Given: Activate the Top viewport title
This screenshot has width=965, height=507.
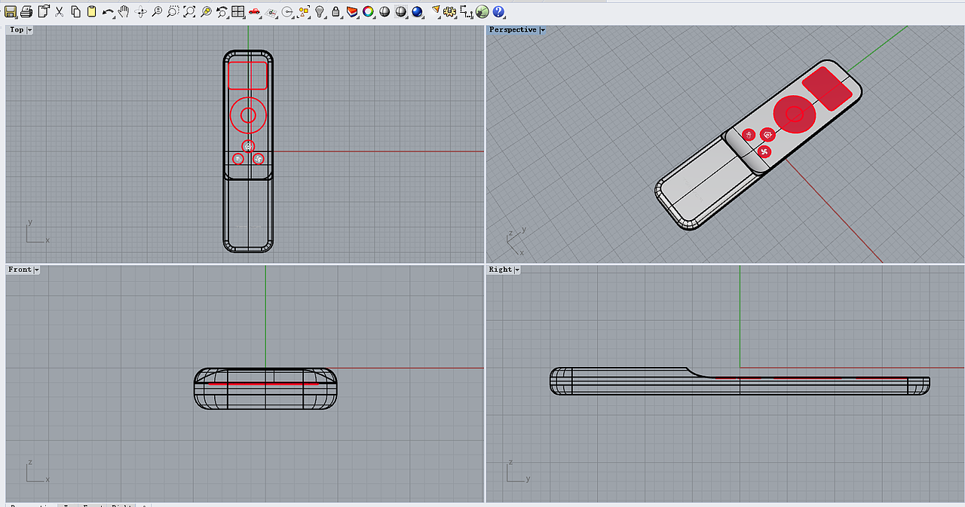Looking at the screenshot, I should click(x=17, y=30).
